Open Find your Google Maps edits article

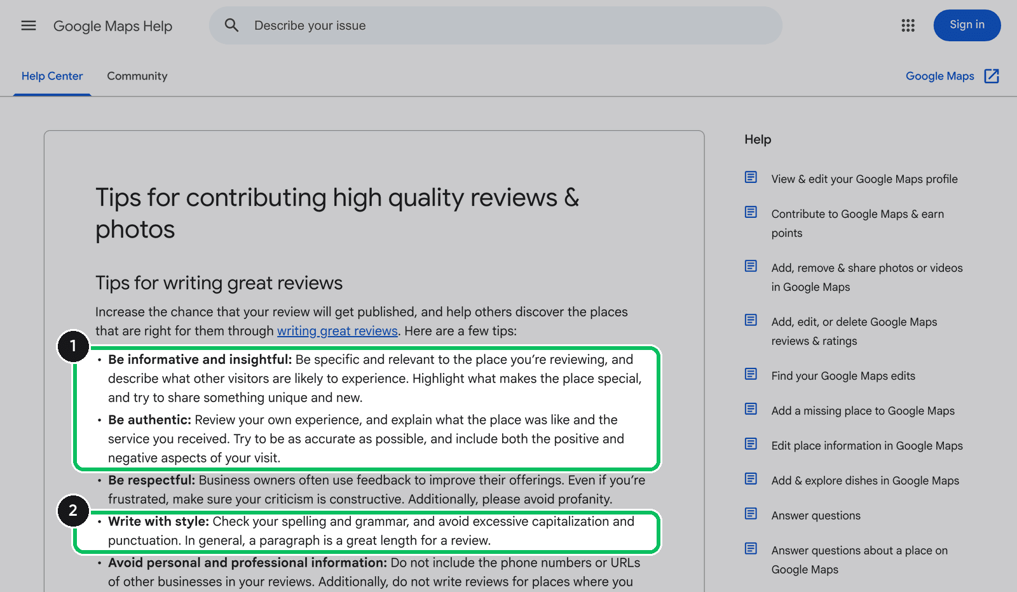843,376
